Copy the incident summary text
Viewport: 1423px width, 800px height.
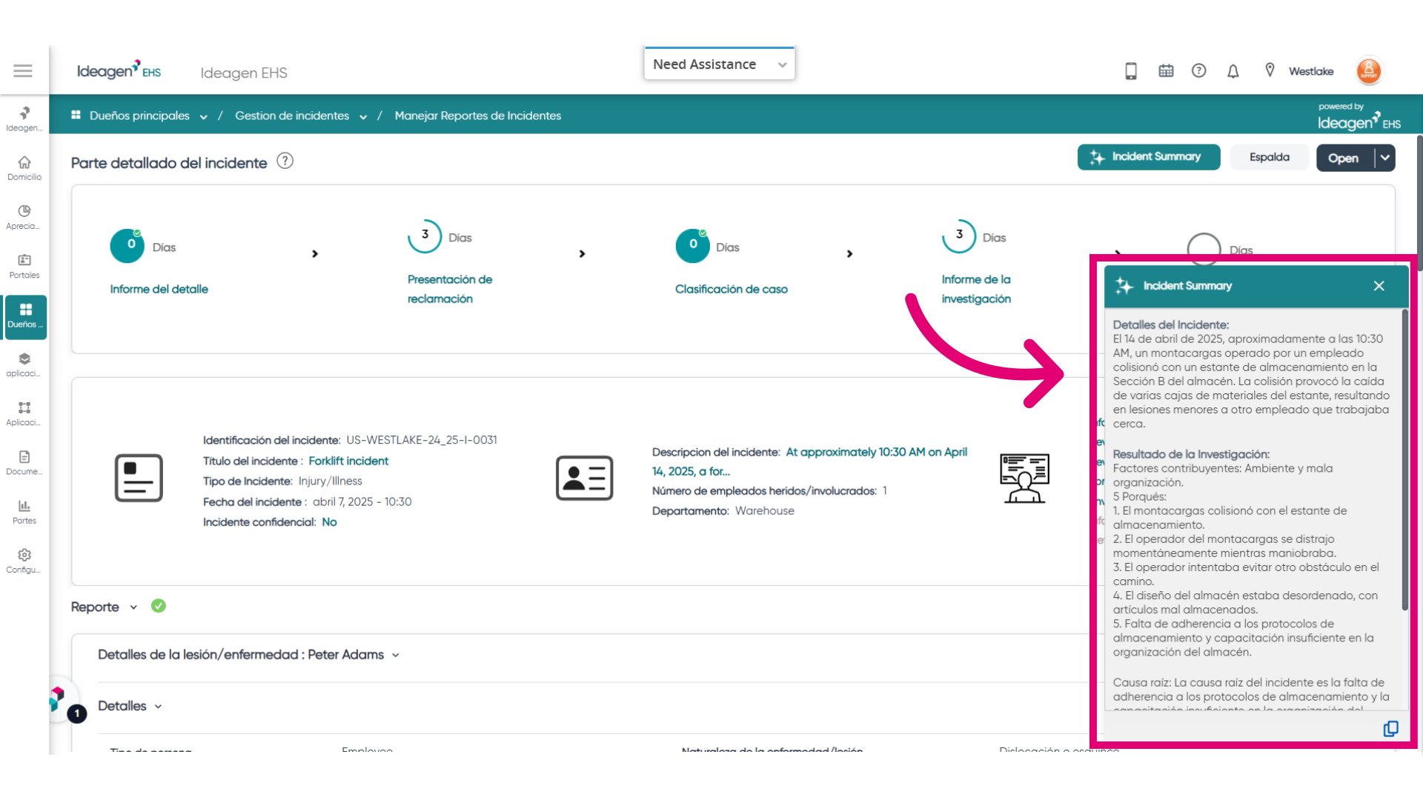(x=1391, y=729)
